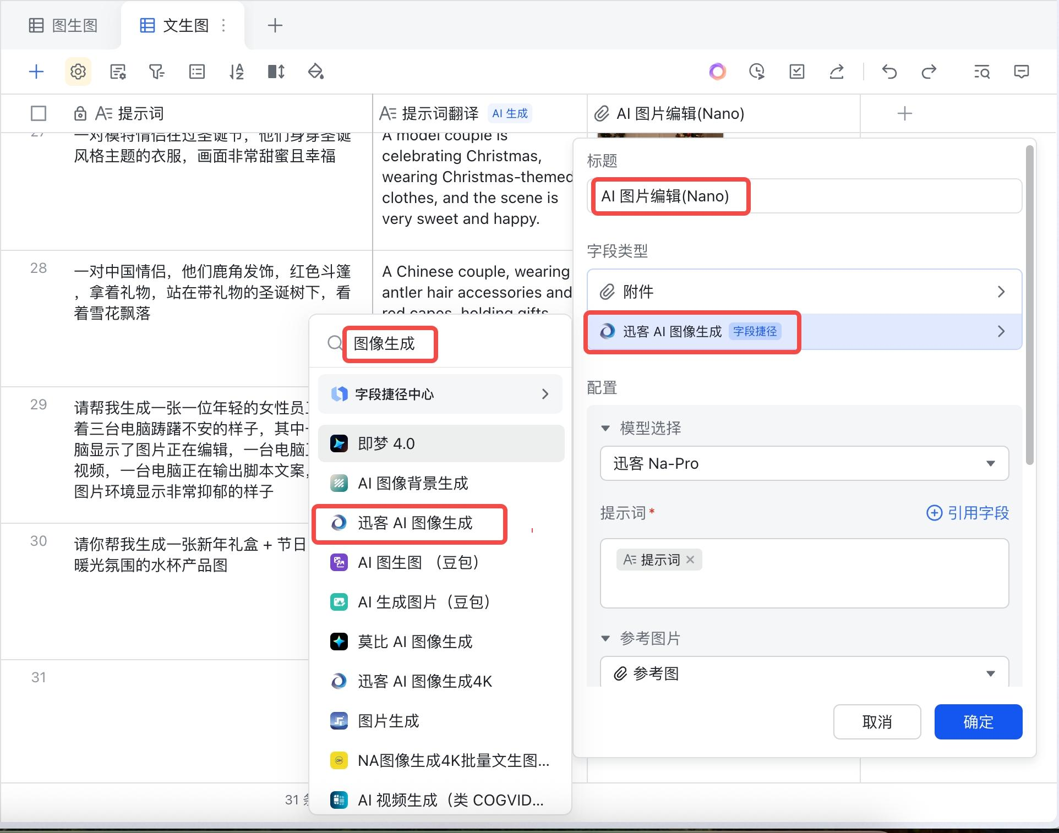
Task: Click the fill color paint bucket icon
Action: [x=315, y=72]
